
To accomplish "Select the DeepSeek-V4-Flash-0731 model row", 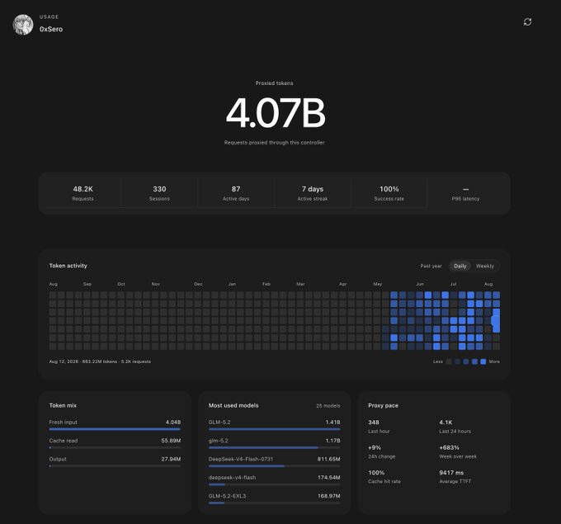I will coord(275,461).
